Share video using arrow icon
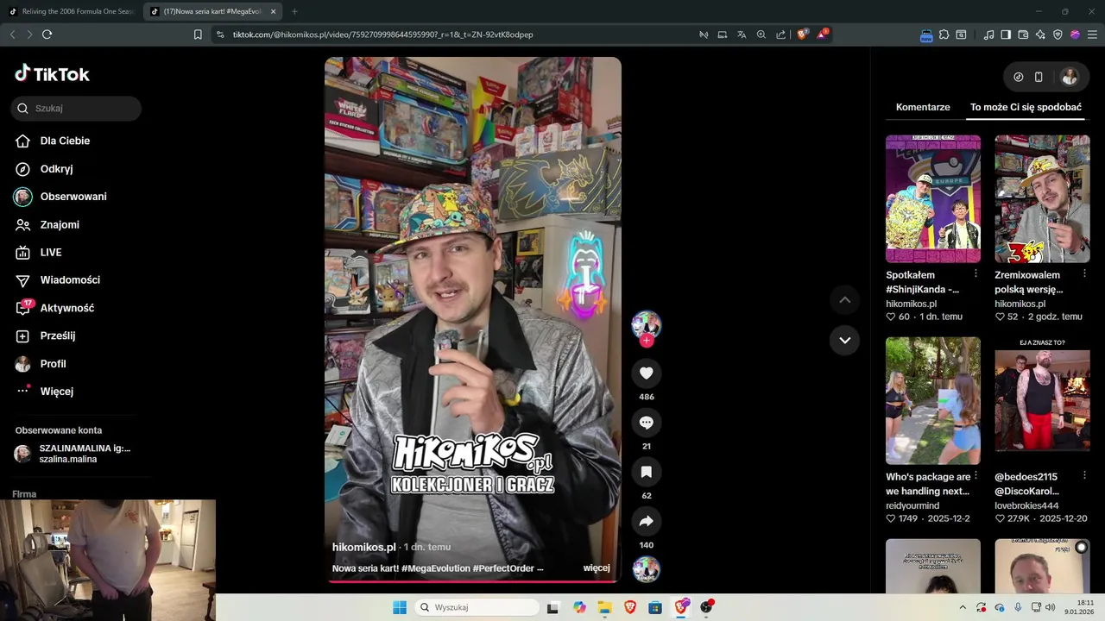 647,521
